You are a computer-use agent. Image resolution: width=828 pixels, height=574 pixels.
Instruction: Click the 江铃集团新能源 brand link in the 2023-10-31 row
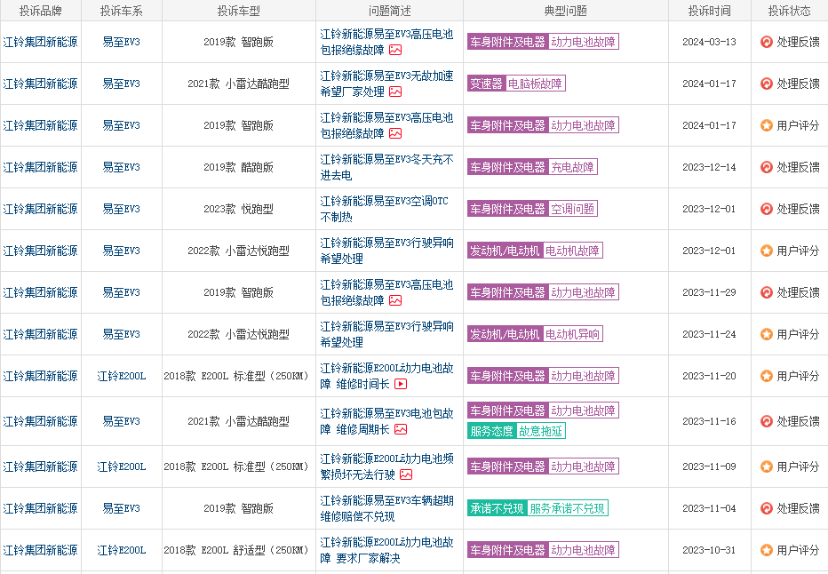[40, 550]
